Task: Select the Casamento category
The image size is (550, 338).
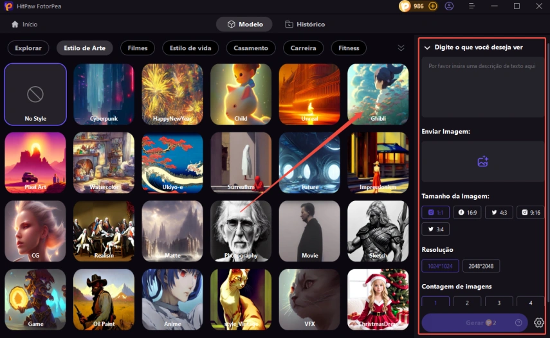Action: coord(251,48)
